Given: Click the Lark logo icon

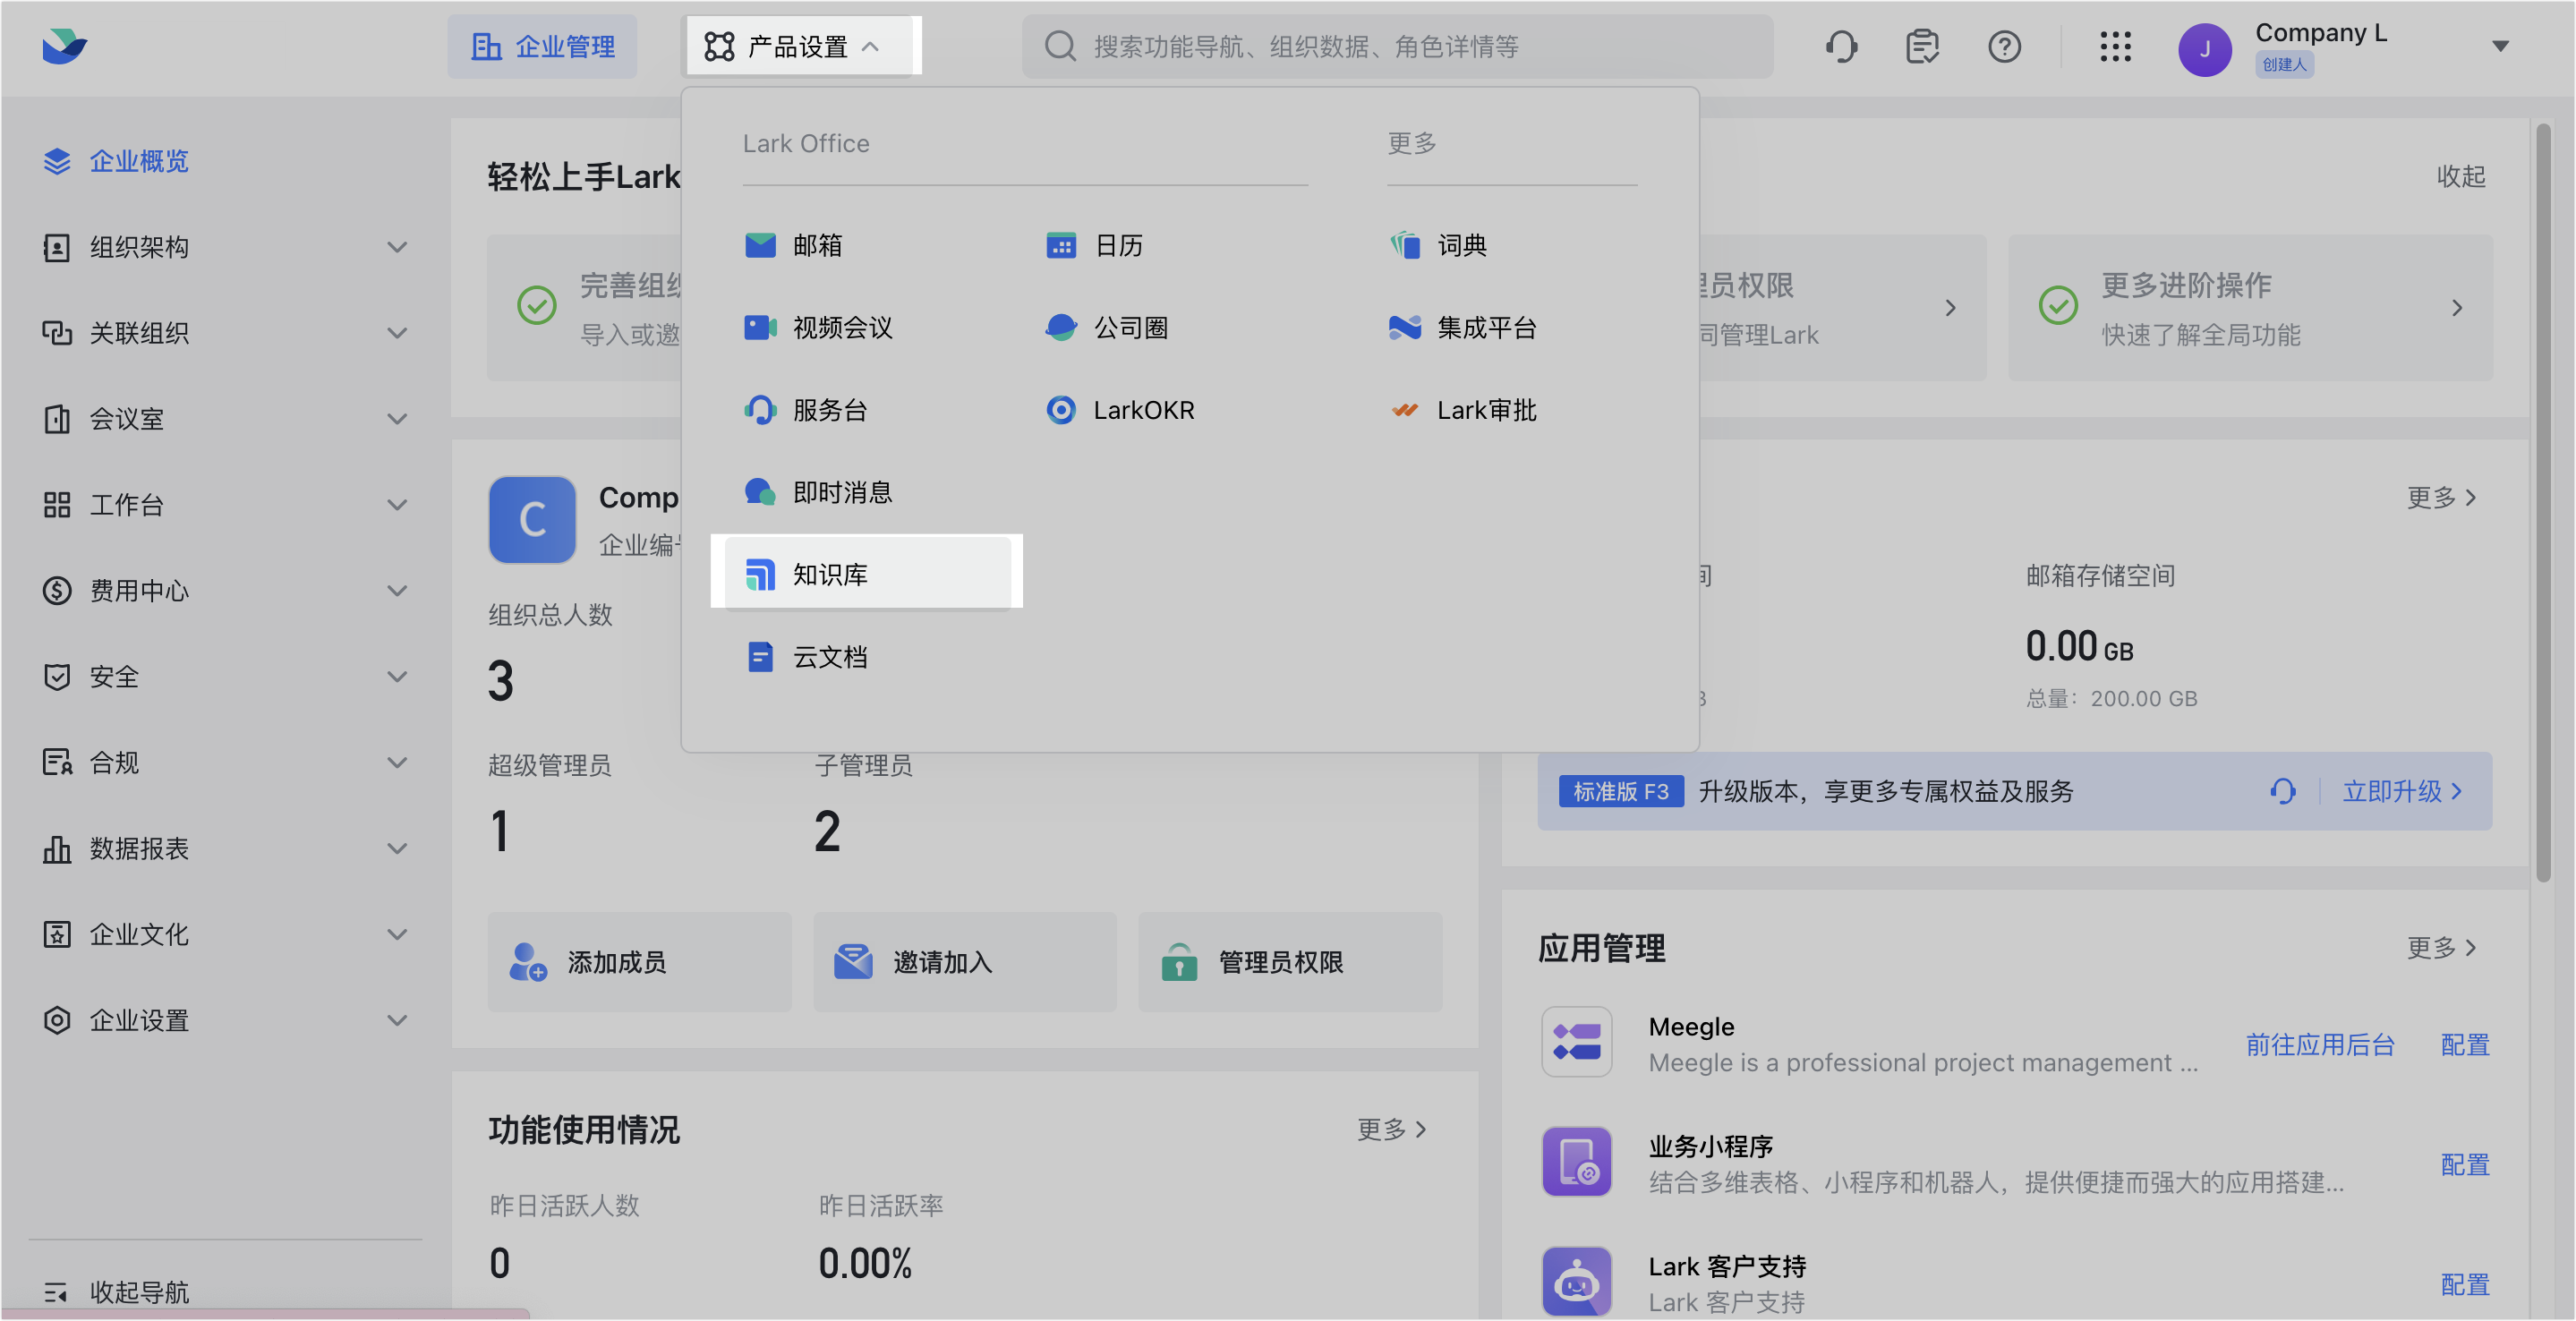Looking at the screenshot, I should [65, 46].
